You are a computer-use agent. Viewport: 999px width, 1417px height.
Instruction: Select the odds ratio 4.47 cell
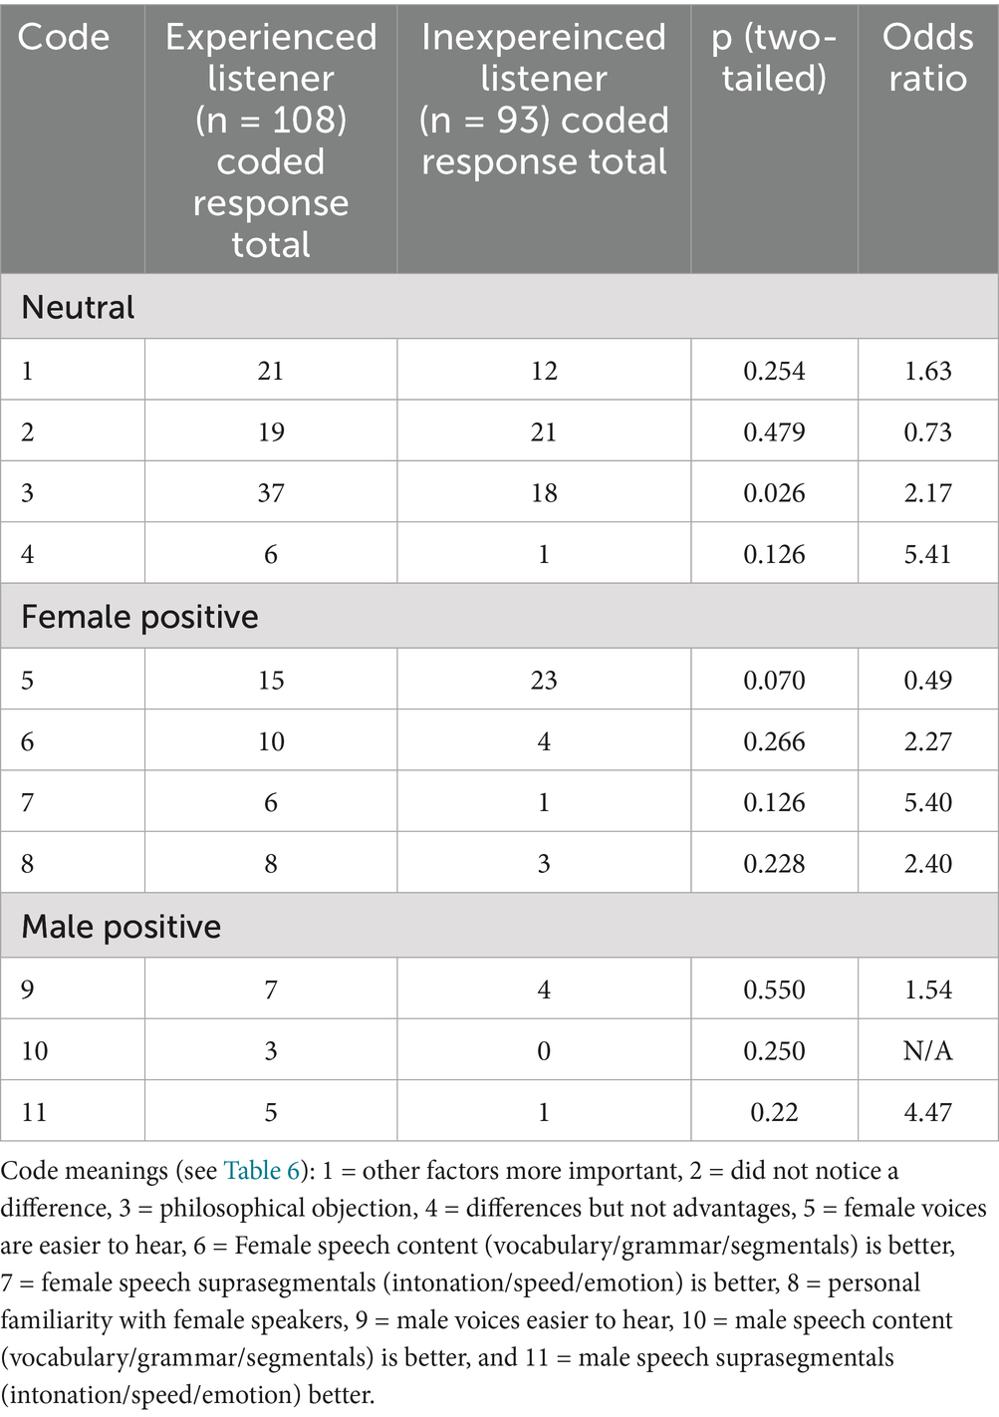[927, 1112]
